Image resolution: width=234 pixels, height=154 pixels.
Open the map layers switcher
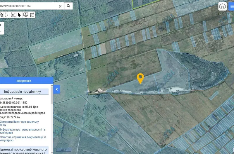[x=223, y=6]
